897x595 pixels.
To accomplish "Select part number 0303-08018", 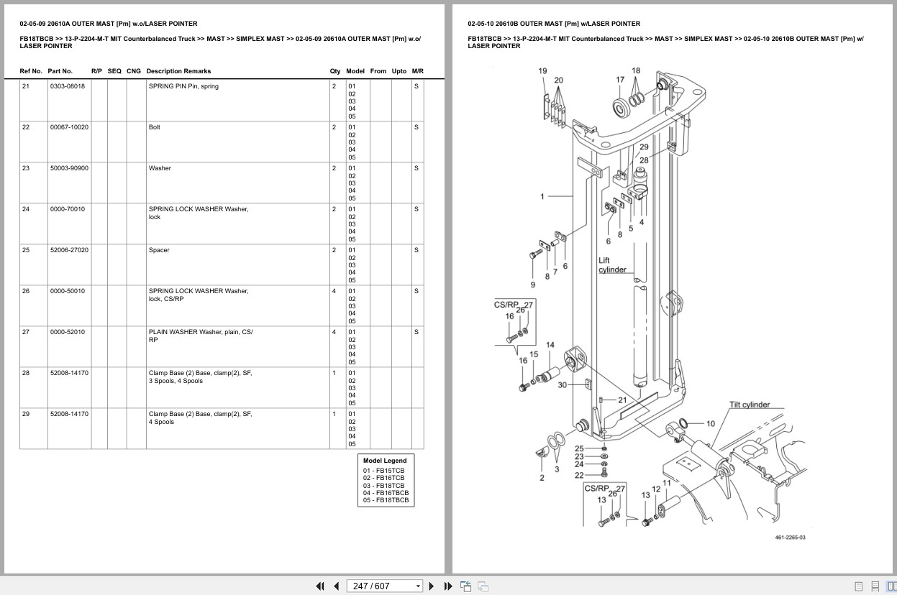I will (67, 86).
